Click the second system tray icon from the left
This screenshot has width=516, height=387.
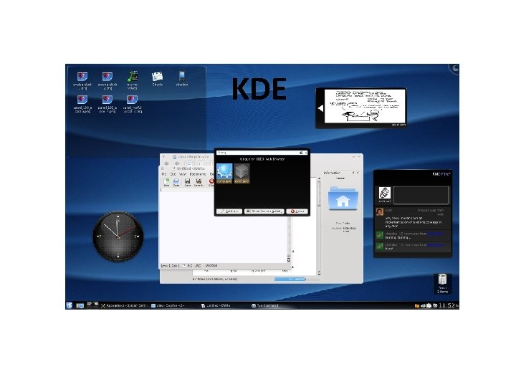423,306
